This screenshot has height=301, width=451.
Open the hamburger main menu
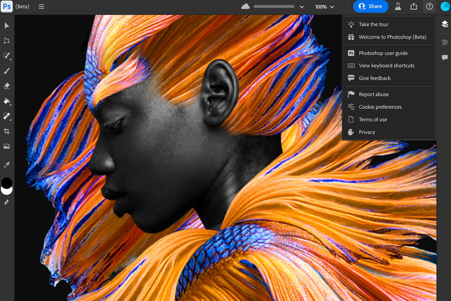click(x=41, y=7)
